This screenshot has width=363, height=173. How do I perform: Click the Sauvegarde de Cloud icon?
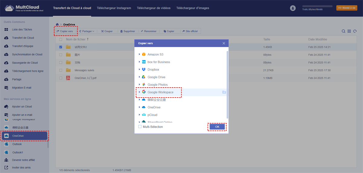pos(6,63)
